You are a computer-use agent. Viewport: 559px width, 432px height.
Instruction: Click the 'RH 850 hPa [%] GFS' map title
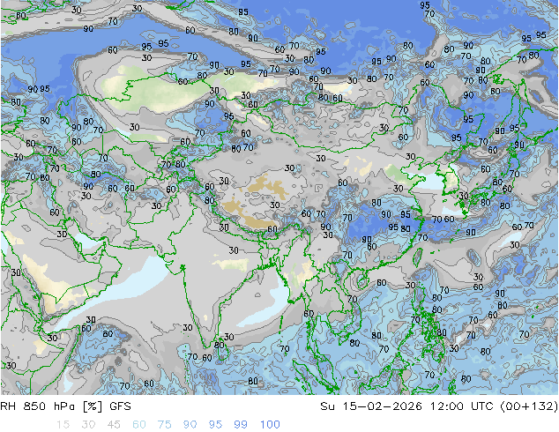[x=65, y=406]
